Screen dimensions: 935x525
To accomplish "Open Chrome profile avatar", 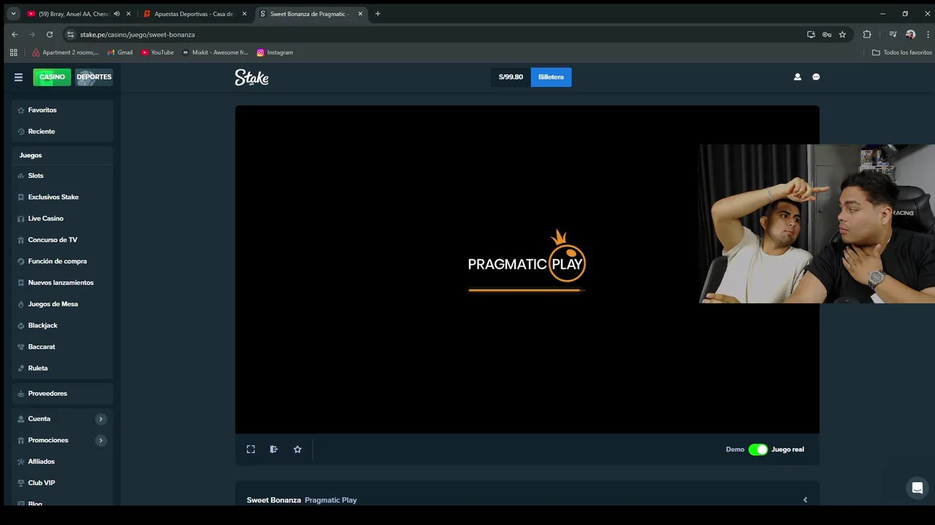I will pyautogui.click(x=910, y=34).
